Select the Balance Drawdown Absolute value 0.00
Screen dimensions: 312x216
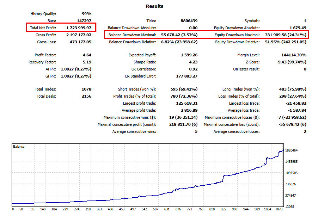click(193, 28)
